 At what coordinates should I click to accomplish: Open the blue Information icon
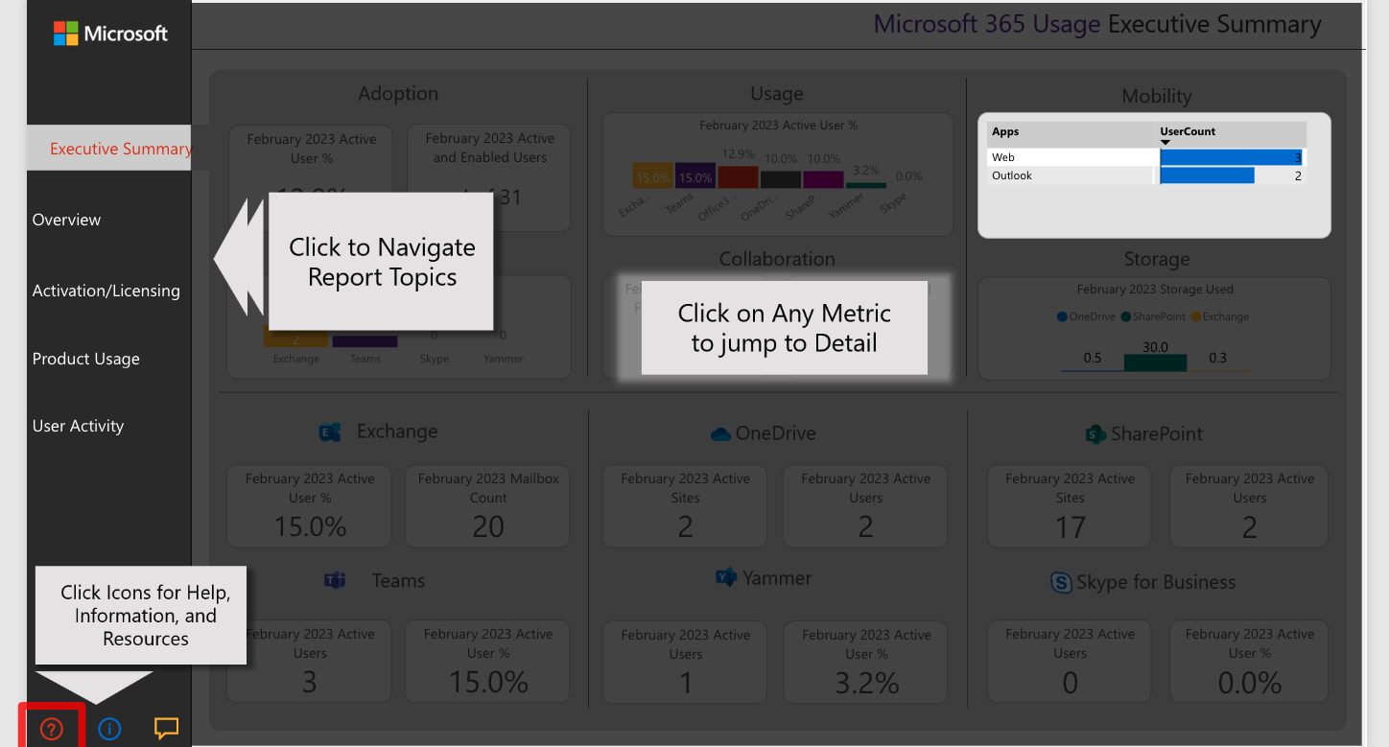(x=109, y=729)
